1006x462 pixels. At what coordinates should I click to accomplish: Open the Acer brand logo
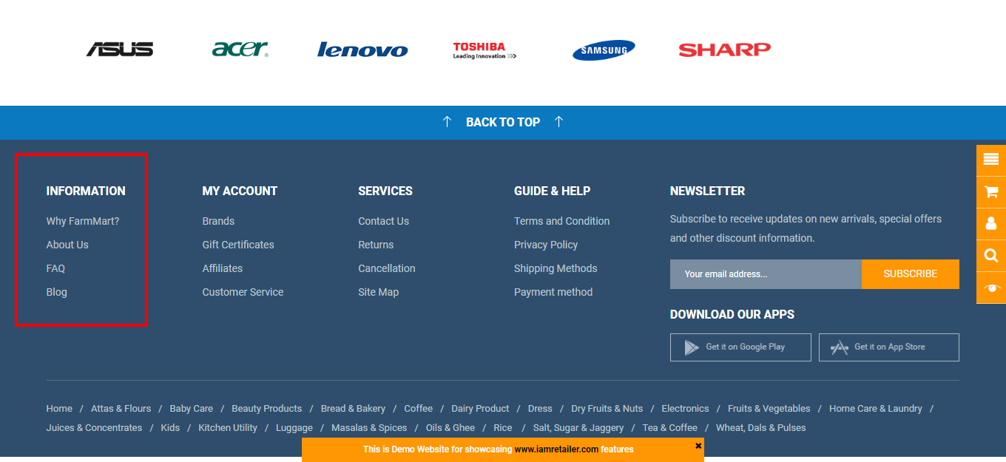point(240,49)
